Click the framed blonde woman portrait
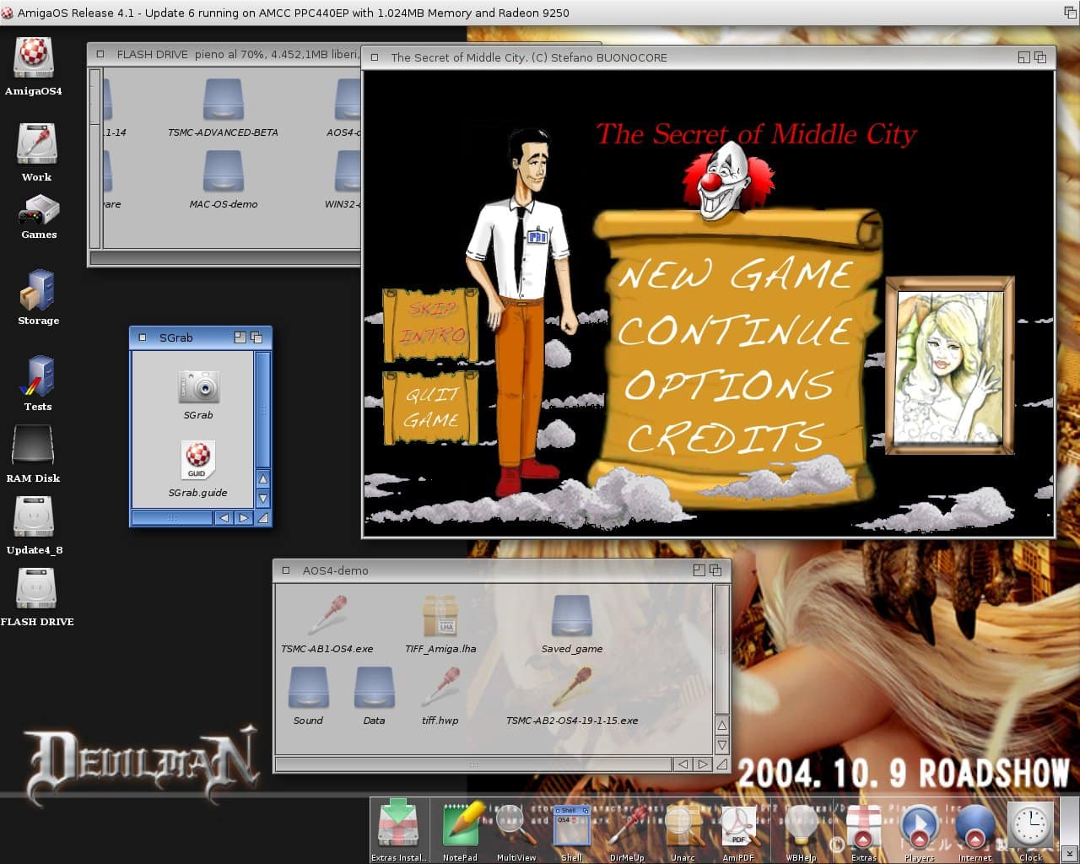This screenshot has height=864, width=1080. [950, 365]
